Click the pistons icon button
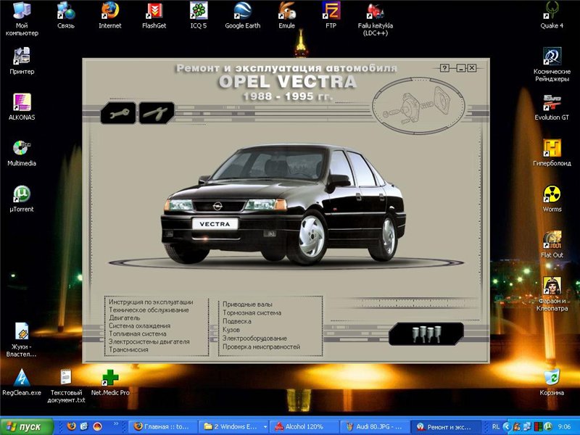This screenshot has width=580, height=435. point(426,333)
